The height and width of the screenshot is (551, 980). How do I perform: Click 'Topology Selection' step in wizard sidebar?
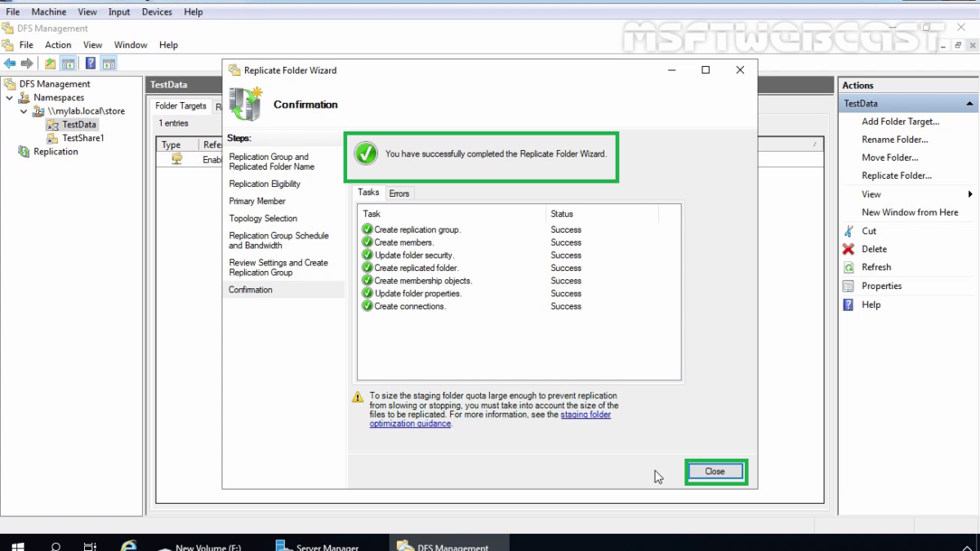click(263, 219)
